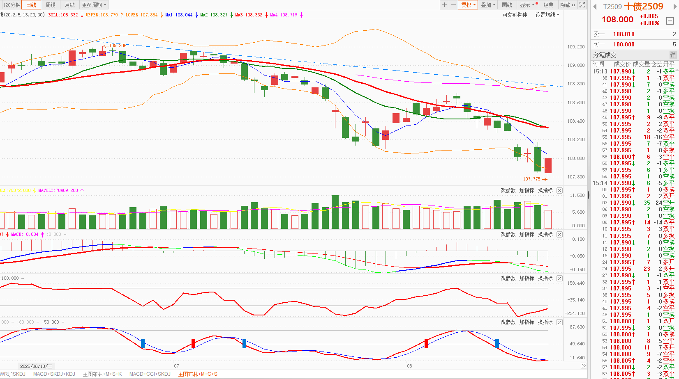Click 换指标 in the volume panel

[545, 190]
